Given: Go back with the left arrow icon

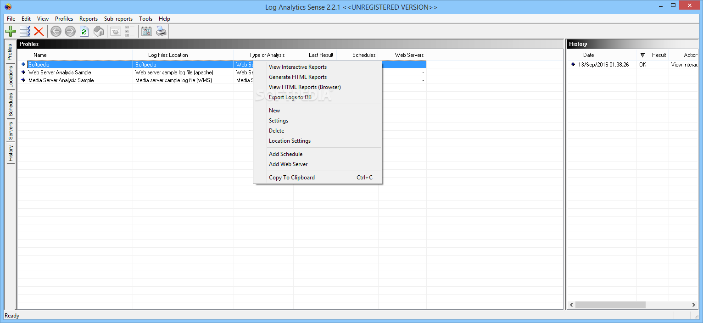Looking at the screenshot, I should [56, 31].
